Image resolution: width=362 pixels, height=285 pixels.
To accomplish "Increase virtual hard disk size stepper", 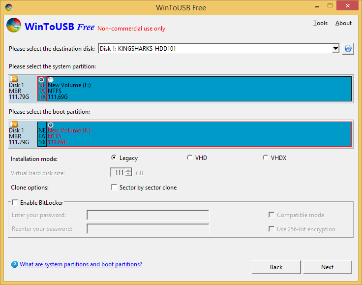I will (128, 170).
